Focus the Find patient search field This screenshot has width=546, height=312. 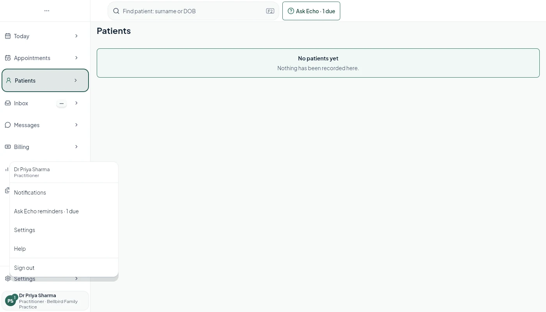coord(193,11)
